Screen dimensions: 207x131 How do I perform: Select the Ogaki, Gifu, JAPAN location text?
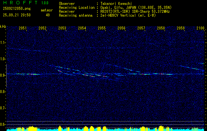[x=136, y=8]
